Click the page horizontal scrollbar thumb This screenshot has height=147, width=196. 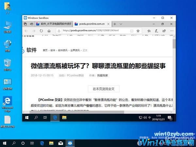(x=77, y=112)
